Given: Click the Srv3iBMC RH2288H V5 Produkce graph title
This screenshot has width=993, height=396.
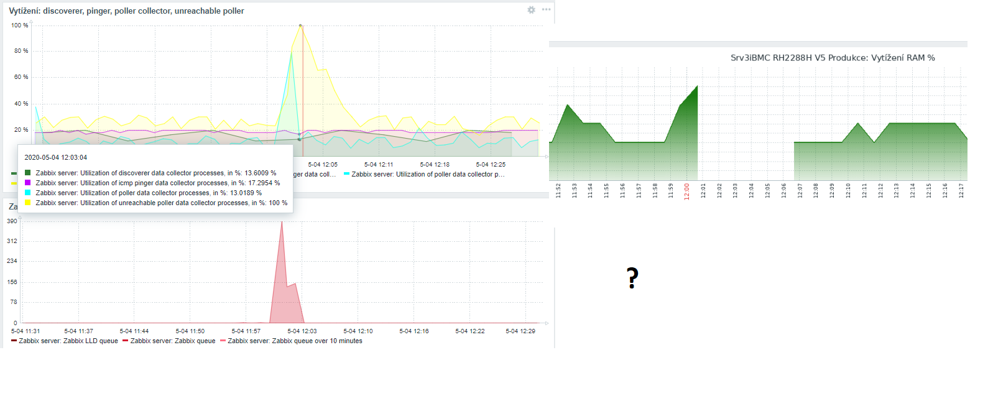Looking at the screenshot, I should (x=833, y=58).
